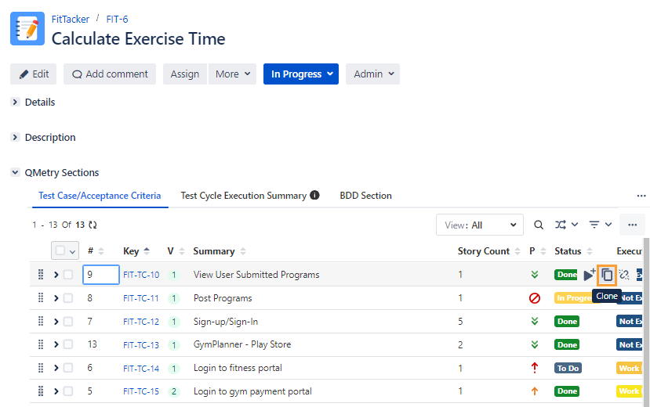The height and width of the screenshot is (407, 650).
Task: Sort by Status column arrows
Action: (590, 251)
